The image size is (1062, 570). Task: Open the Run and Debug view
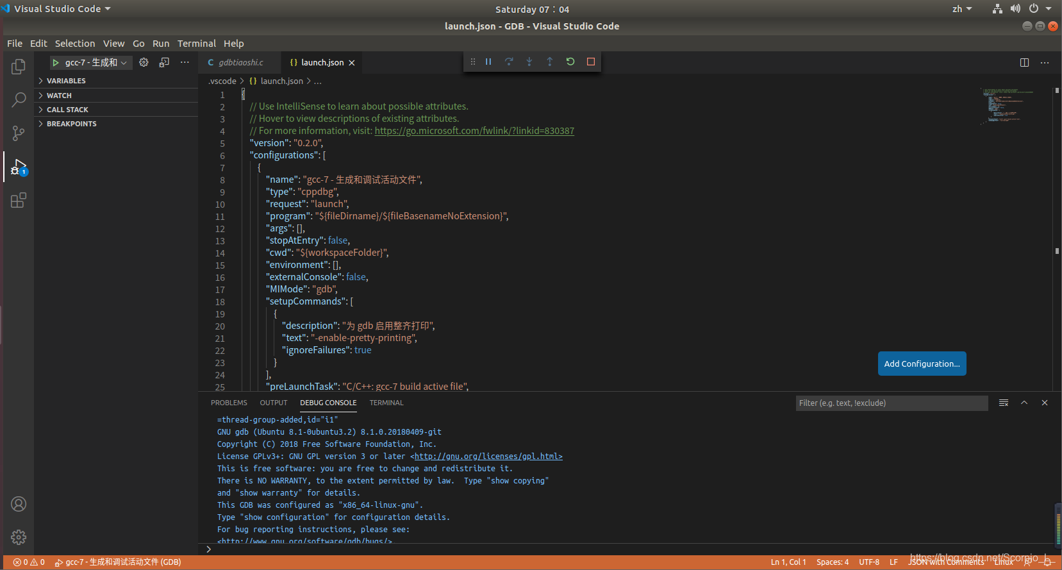pos(19,167)
